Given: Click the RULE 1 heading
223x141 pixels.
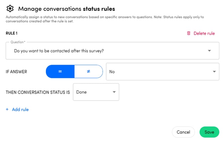Looking at the screenshot, I should [x=12, y=33].
